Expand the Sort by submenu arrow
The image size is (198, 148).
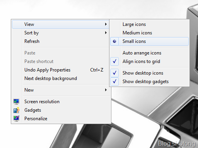tap(106, 33)
